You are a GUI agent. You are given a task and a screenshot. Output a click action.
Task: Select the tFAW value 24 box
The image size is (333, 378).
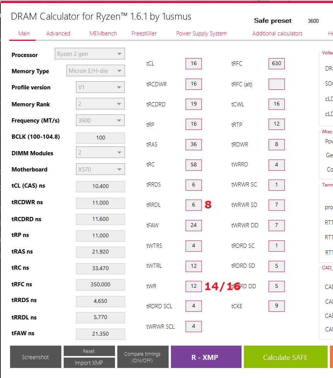[194, 225]
